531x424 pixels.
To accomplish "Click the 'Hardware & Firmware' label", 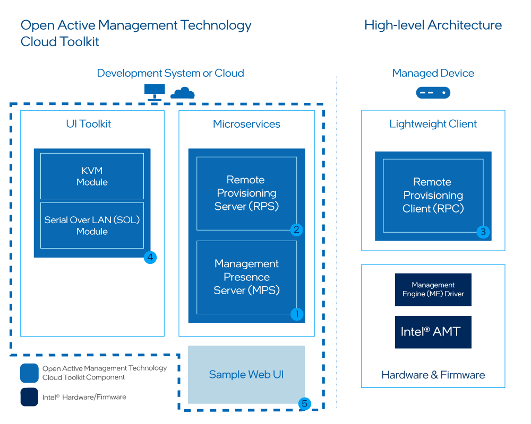I will (433, 375).
